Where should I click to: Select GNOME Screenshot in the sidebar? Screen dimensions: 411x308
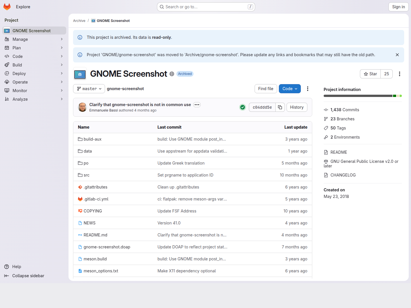tap(34, 31)
